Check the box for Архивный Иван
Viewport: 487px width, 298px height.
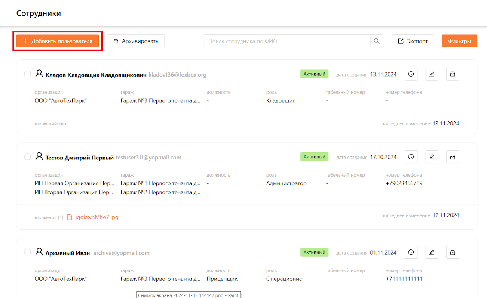click(x=27, y=253)
